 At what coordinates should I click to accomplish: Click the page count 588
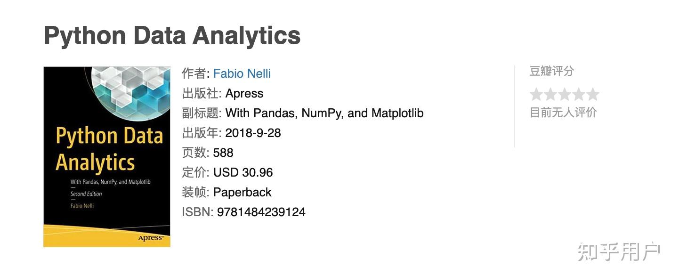[x=222, y=153]
